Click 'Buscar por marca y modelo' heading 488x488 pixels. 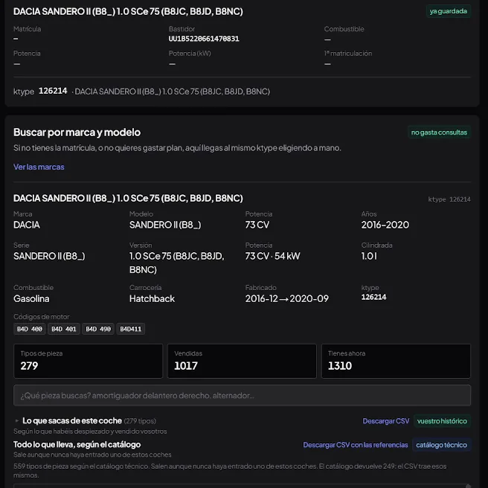click(77, 132)
